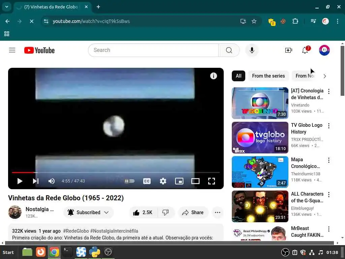Open options menu for ALL Characters video
This screenshot has width=345, height=259.
click(x=329, y=195)
